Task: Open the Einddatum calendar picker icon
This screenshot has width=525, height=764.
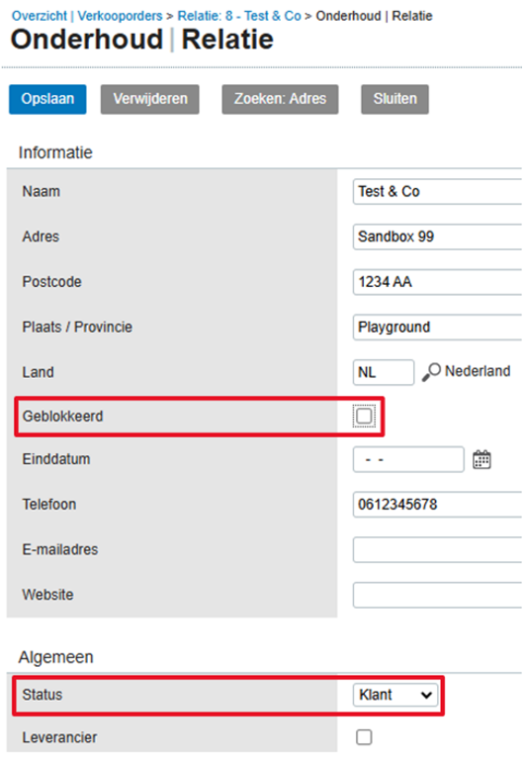Action: point(481,459)
